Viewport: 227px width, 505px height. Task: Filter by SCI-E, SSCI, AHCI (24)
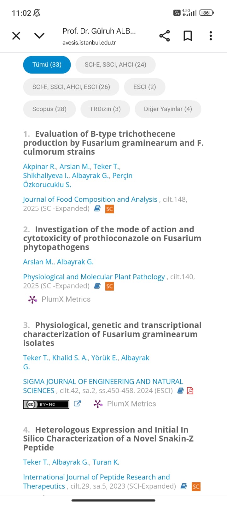[115, 65]
